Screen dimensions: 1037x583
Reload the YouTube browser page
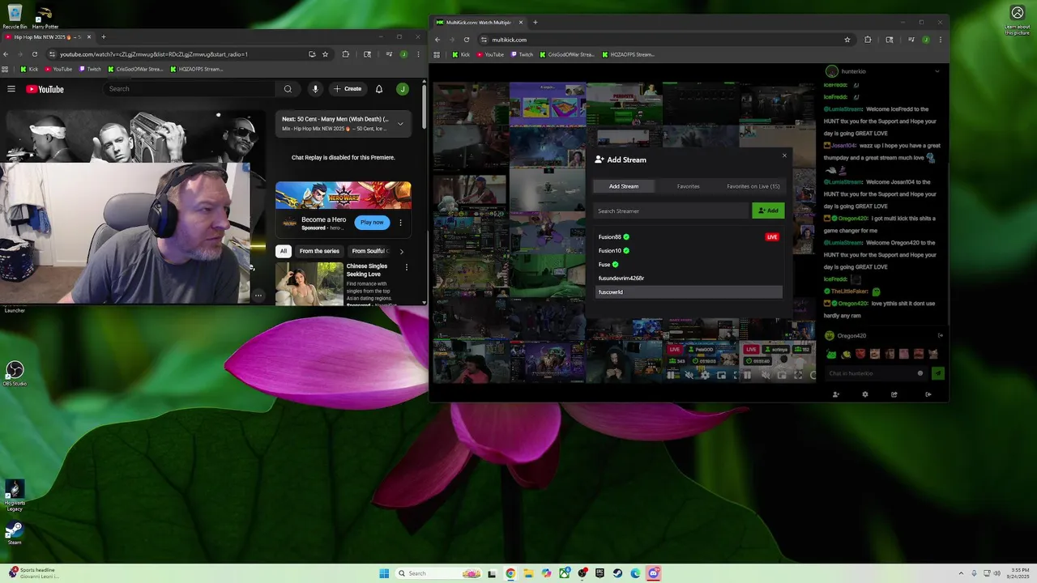[x=34, y=54]
